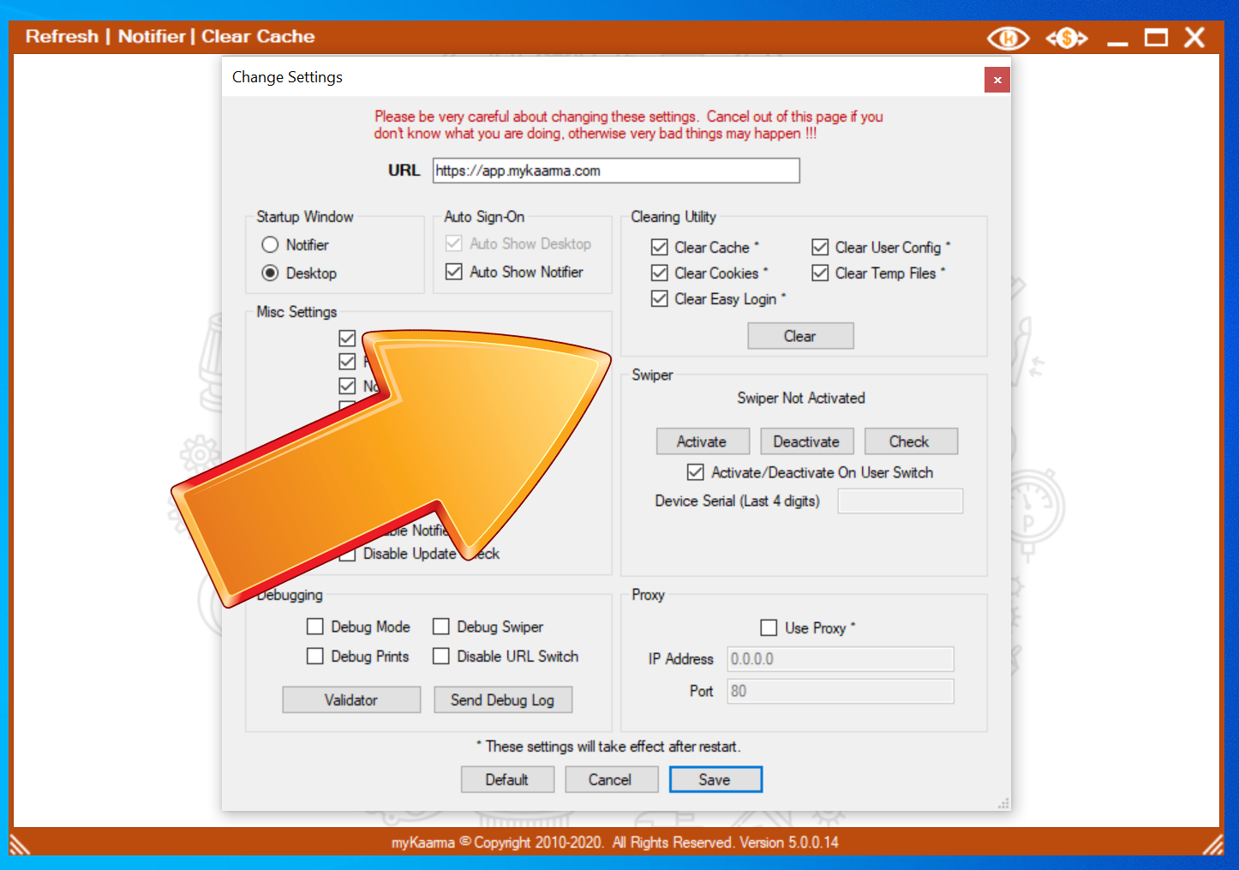Click the dollar sign icon in title bar
The image size is (1239, 870).
point(1066,38)
